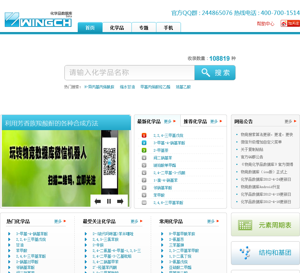
Task: Open the 利用芳香族羧酸酐 article title
Action: (x=52, y=123)
